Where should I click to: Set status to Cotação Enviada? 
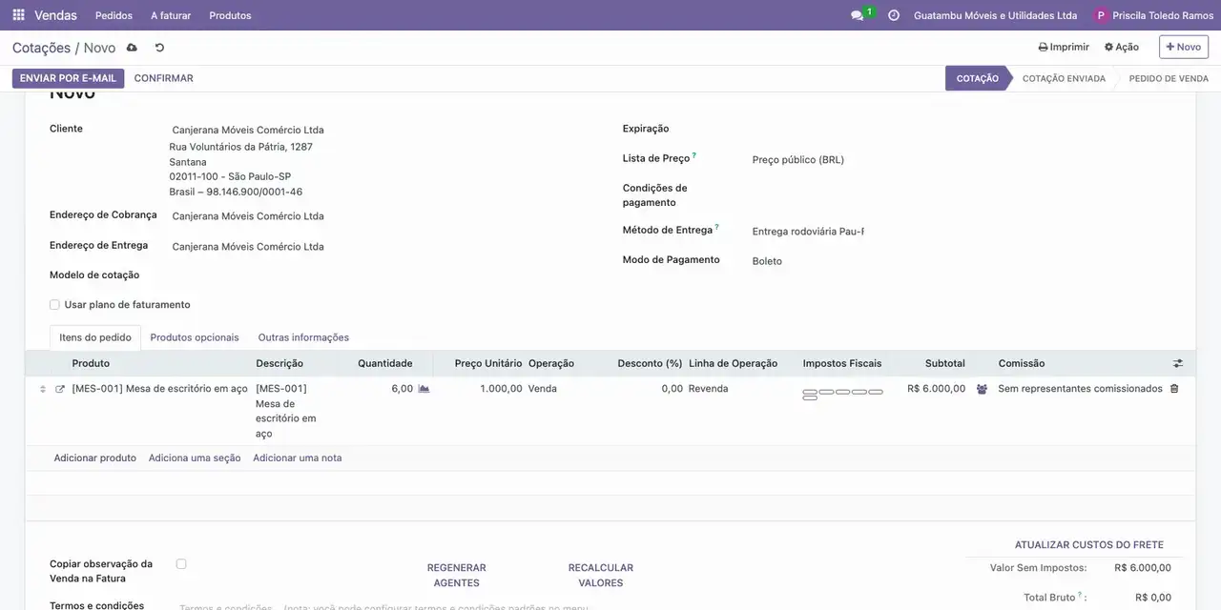(x=1064, y=78)
